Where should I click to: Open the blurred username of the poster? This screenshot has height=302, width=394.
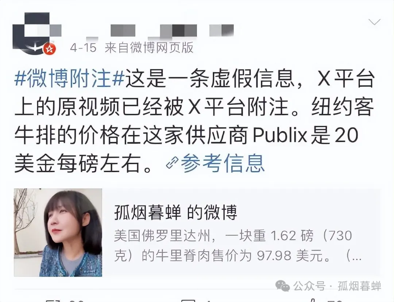160,31
